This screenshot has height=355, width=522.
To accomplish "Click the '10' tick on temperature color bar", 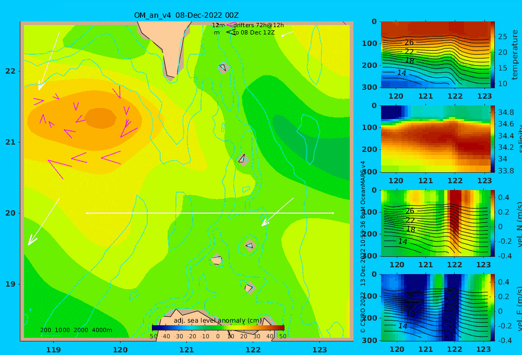I will tap(503, 84).
